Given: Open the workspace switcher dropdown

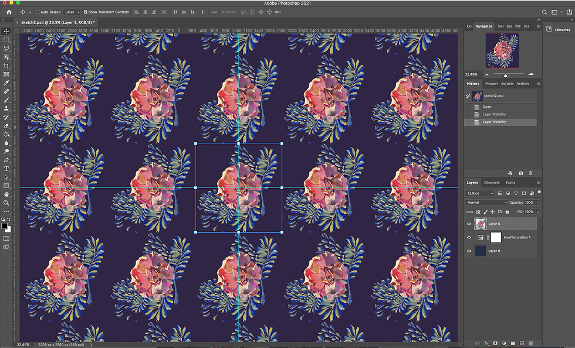Looking at the screenshot, I should tap(556, 12).
